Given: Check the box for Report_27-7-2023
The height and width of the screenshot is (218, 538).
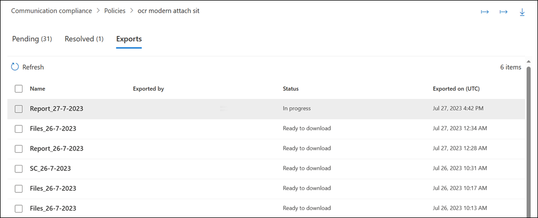Looking at the screenshot, I should coord(19,109).
